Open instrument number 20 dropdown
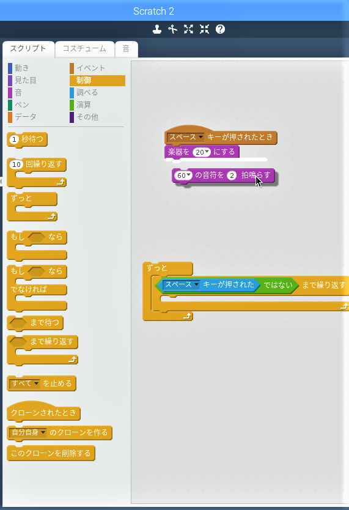The width and height of the screenshot is (349, 510). coord(202,152)
